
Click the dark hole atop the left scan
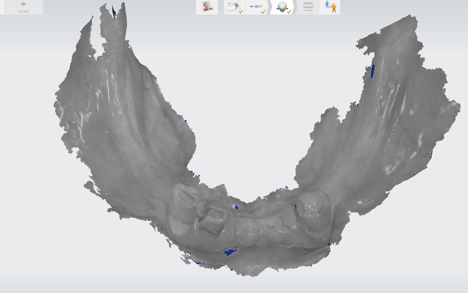coord(114,13)
